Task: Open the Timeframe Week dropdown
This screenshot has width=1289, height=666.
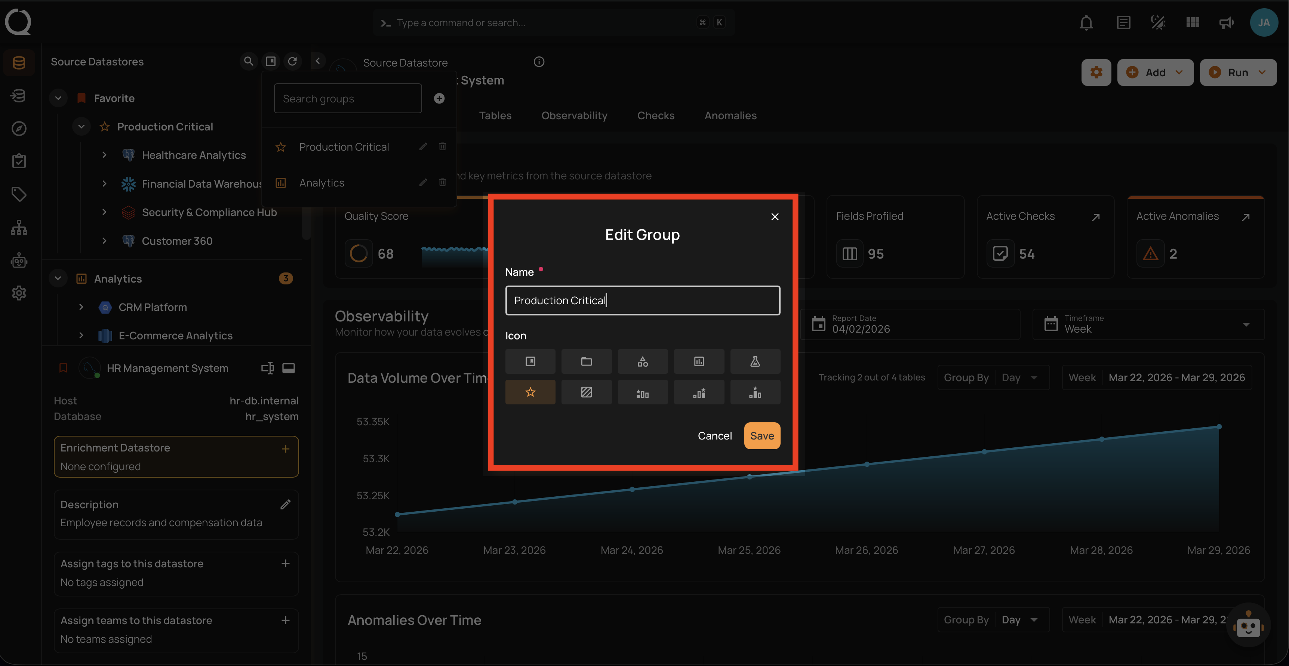Action: (x=1148, y=324)
